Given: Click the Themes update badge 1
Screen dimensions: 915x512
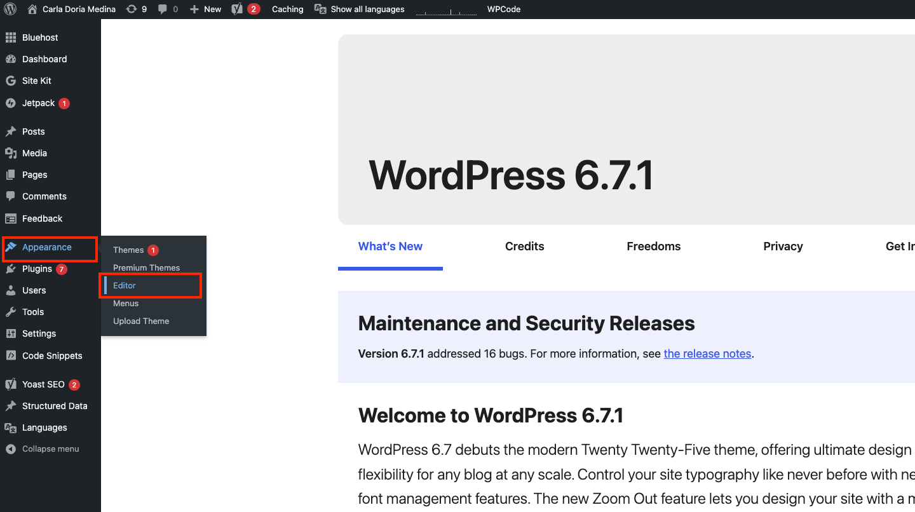Looking at the screenshot, I should point(153,250).
